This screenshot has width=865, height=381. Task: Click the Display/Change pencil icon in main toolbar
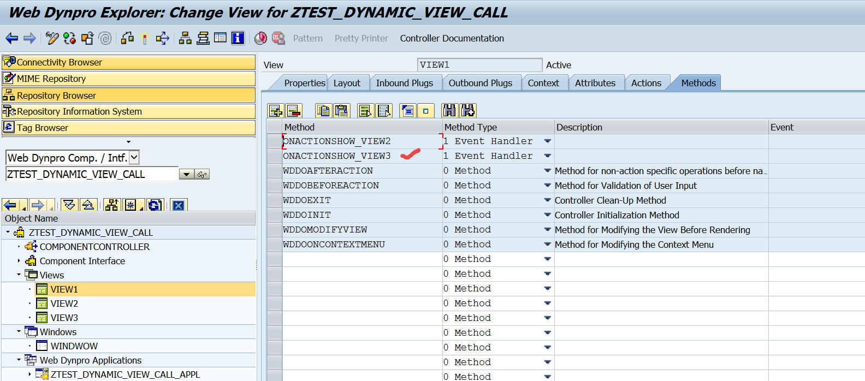pos(52,38)
